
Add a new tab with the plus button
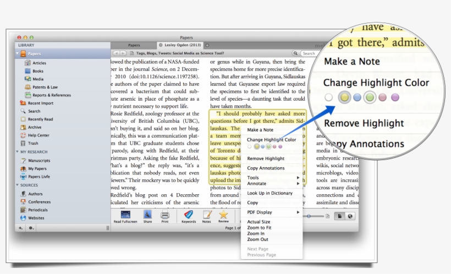pyautogui.click(x=207, y=45)
